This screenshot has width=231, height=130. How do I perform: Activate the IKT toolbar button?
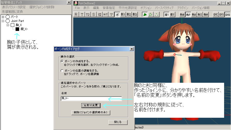pyautogui.click(x=105, y=15)
